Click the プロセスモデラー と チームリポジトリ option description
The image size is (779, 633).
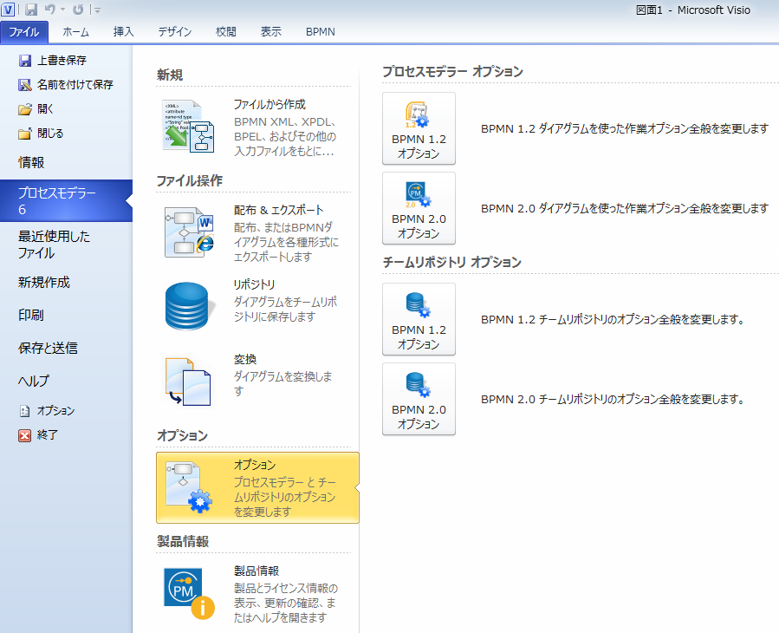tap(285, 497)
